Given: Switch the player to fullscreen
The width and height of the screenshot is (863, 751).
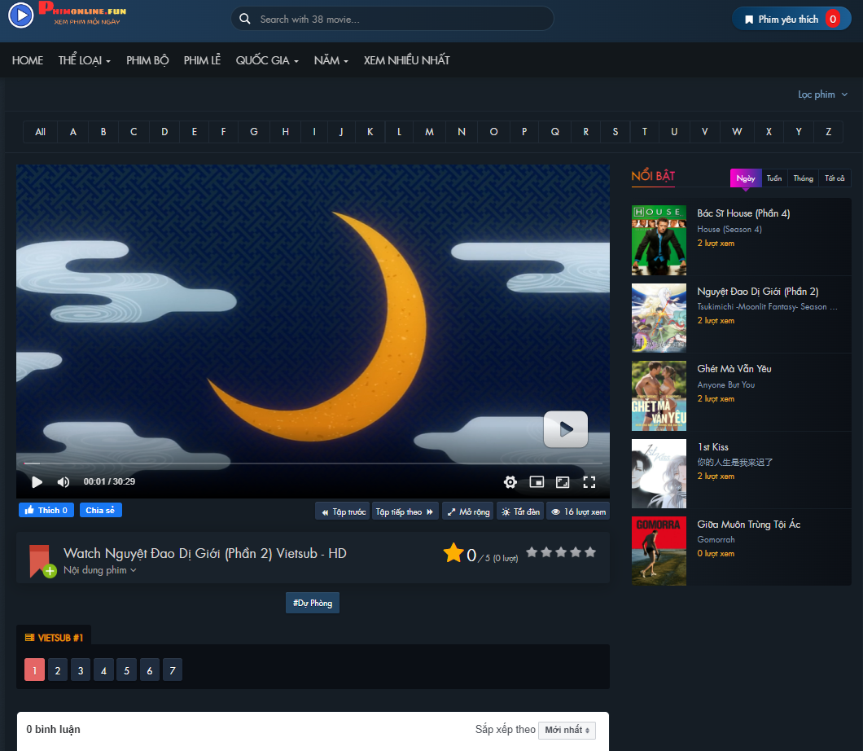Looking at the screenshot, I should [x=589, y=481].
